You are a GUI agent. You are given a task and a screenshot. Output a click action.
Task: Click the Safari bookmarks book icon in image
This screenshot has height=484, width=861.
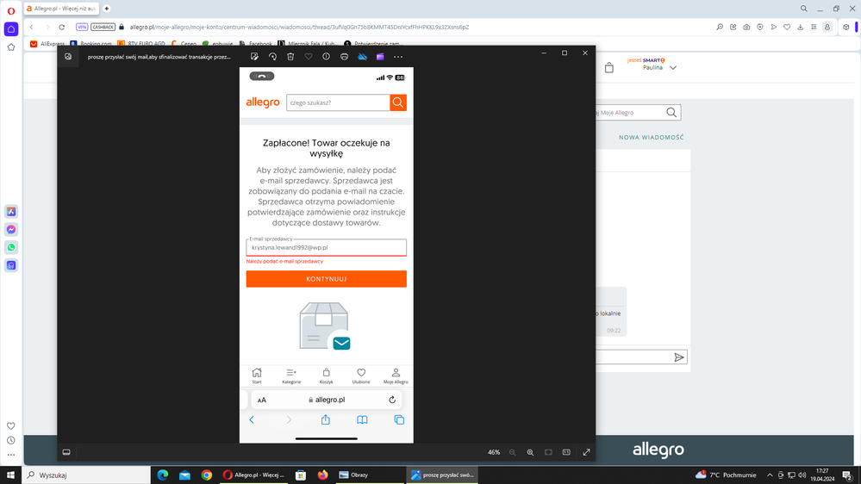pyautogui.click(x=362, y=419)
